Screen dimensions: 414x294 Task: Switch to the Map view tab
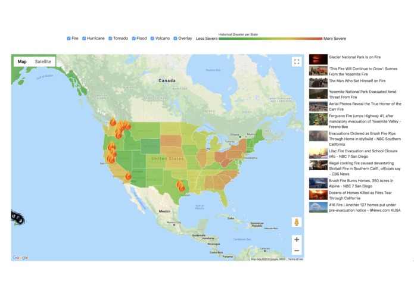[x=22, y=61]
